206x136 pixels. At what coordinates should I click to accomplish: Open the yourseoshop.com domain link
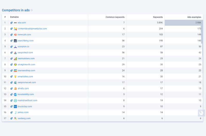coord(27,70)
